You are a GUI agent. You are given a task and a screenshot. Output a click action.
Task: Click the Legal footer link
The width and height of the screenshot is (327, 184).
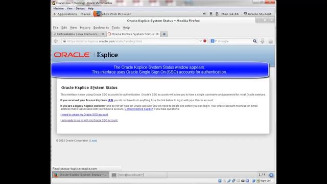point(94,141)
